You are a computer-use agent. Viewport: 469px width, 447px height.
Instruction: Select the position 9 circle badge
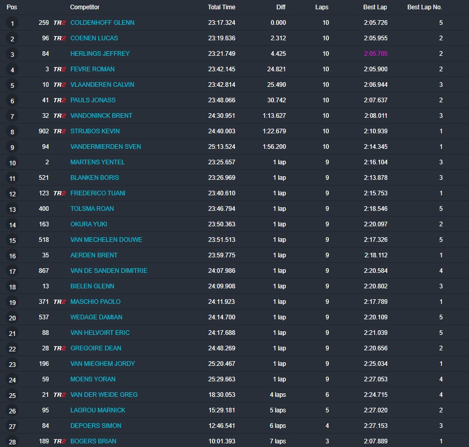[12, 147]
